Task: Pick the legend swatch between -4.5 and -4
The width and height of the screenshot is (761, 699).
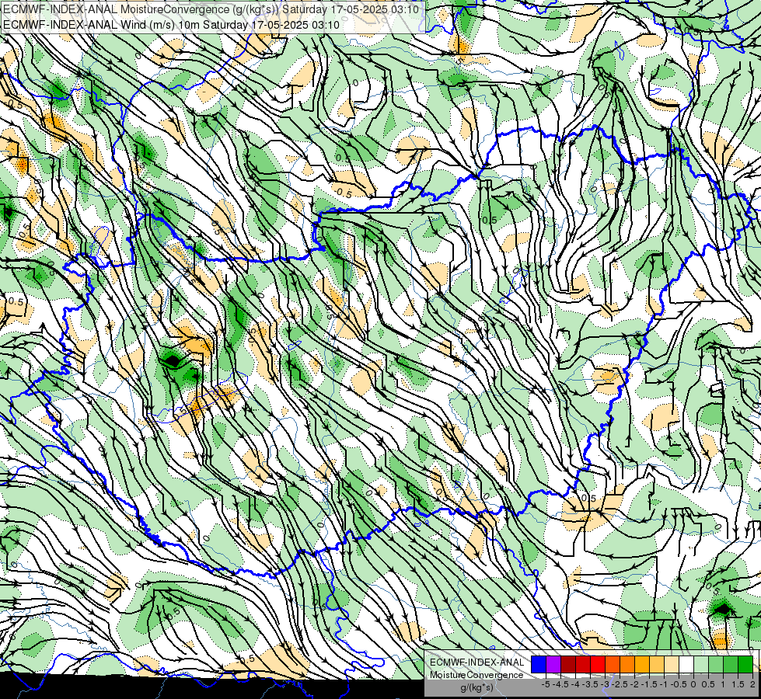Action: [x=568, y=664]
